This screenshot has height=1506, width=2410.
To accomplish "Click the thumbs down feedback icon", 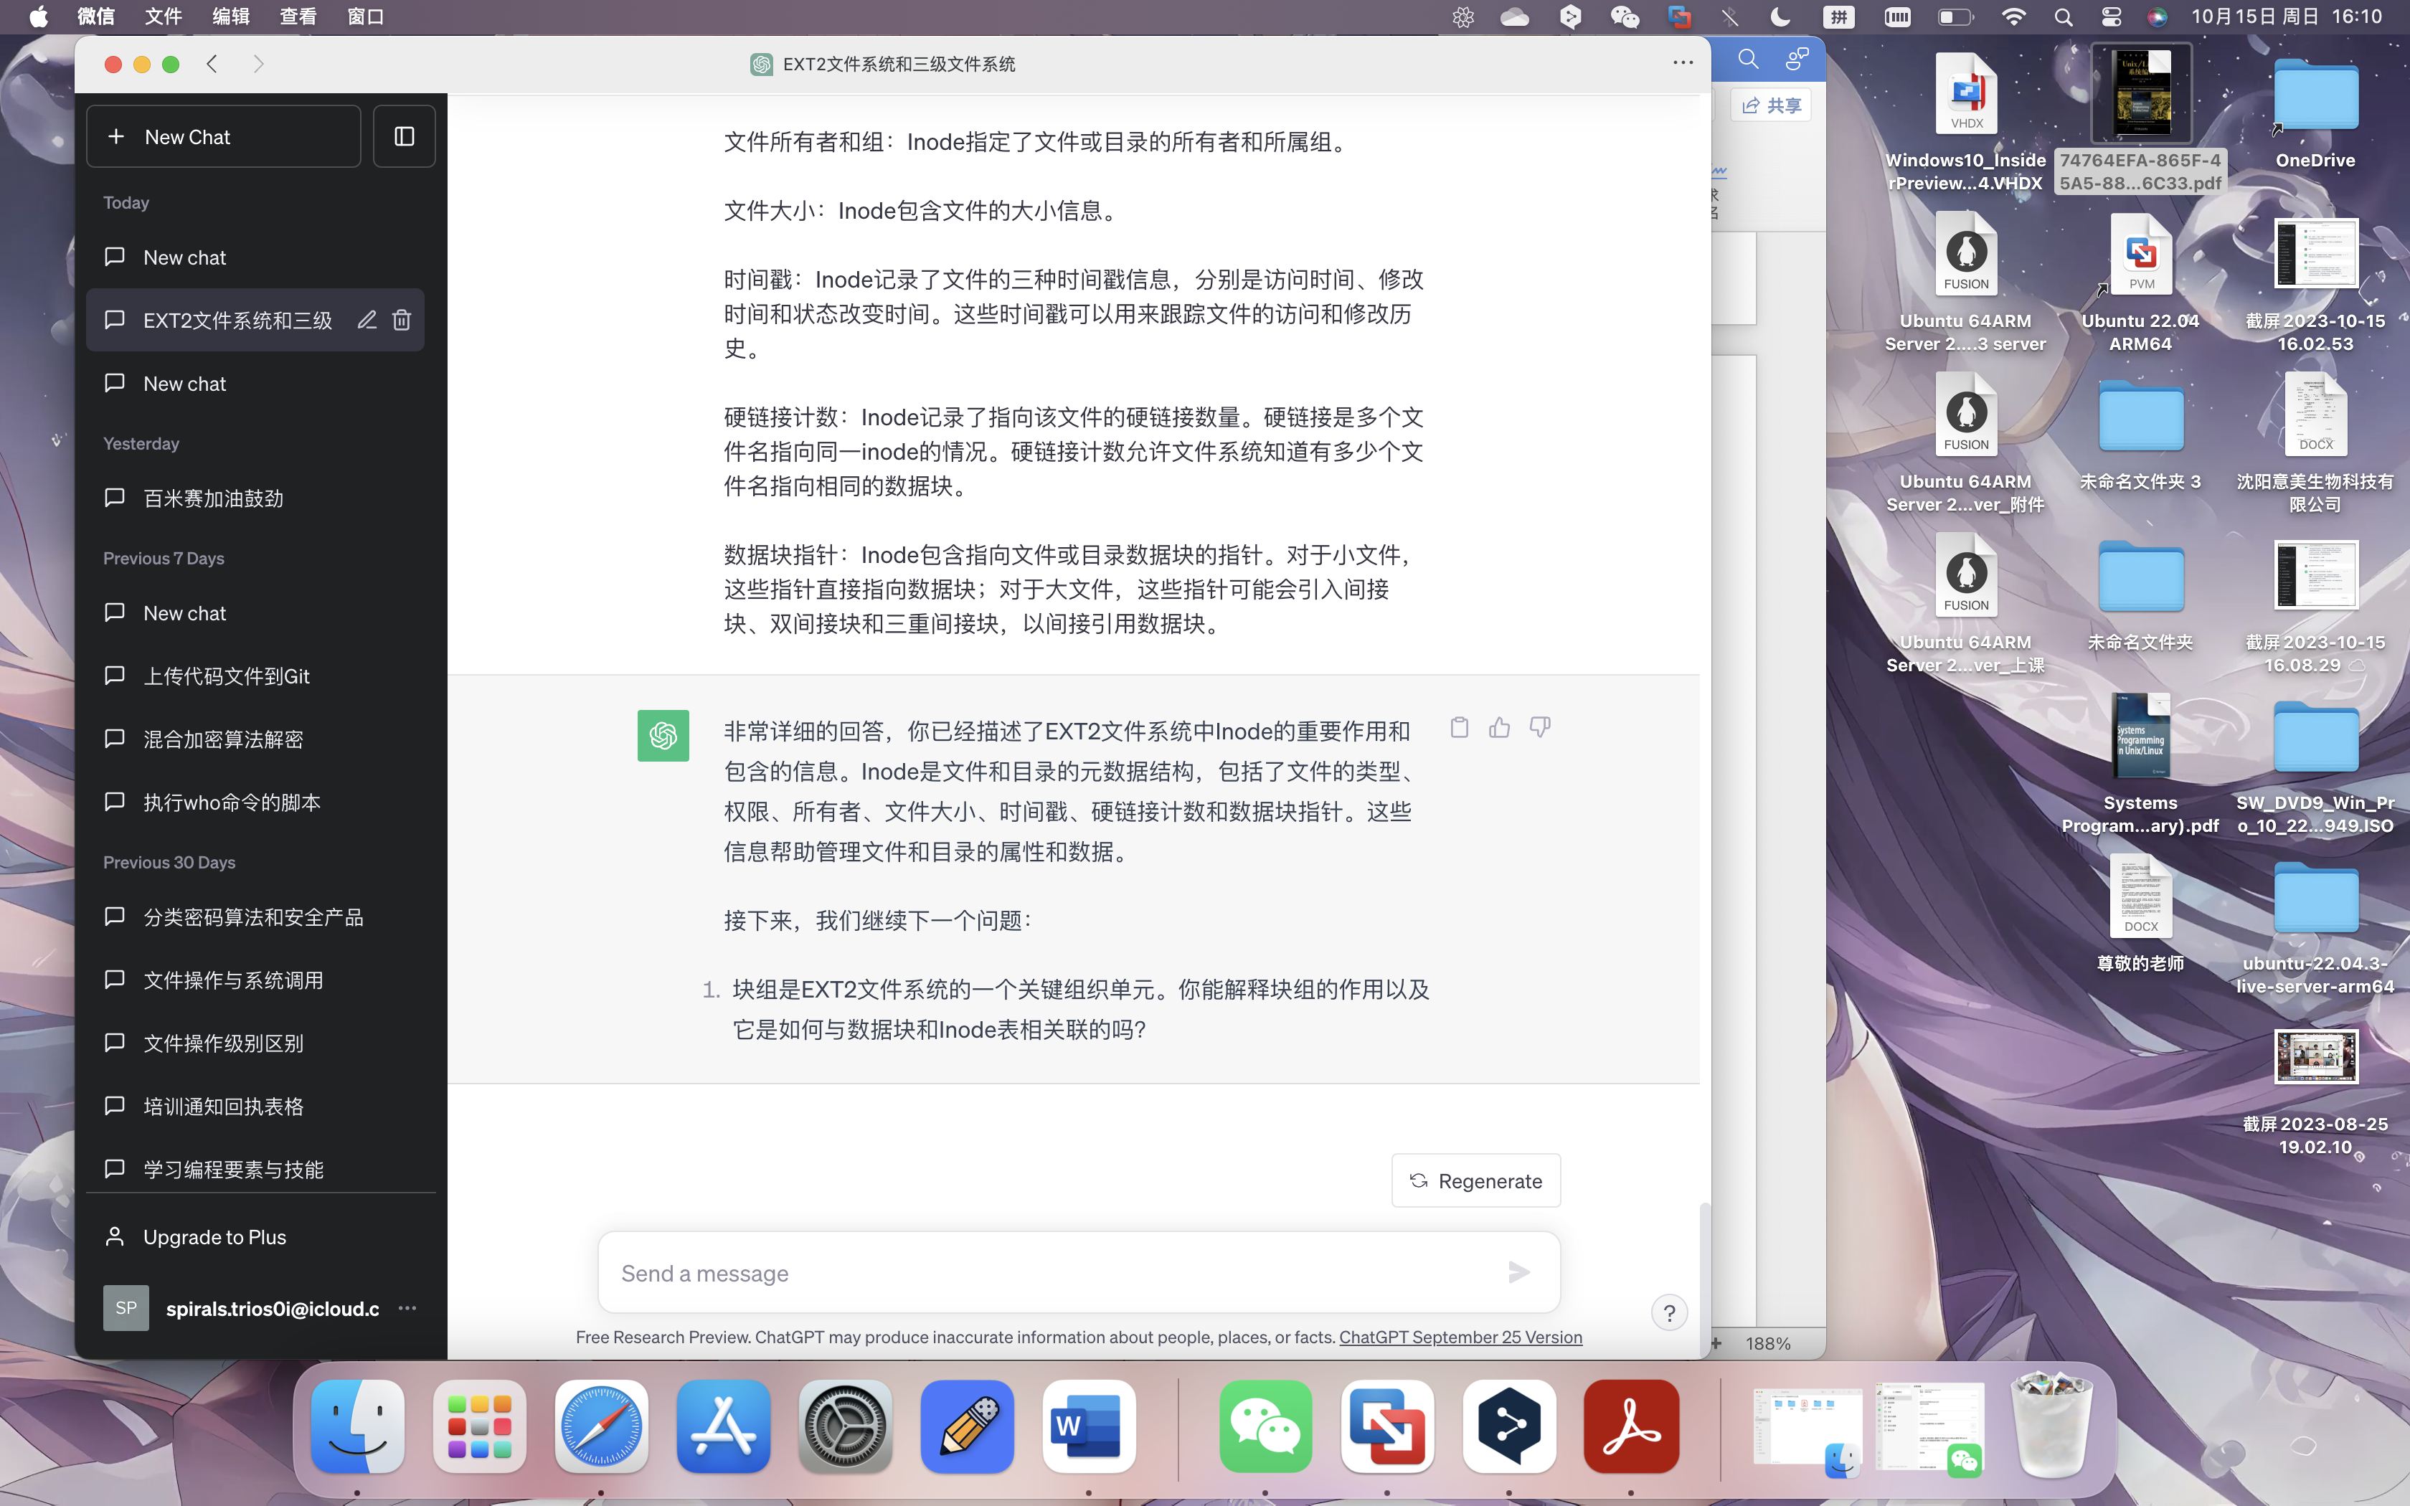I will (x=1540, y=727).
